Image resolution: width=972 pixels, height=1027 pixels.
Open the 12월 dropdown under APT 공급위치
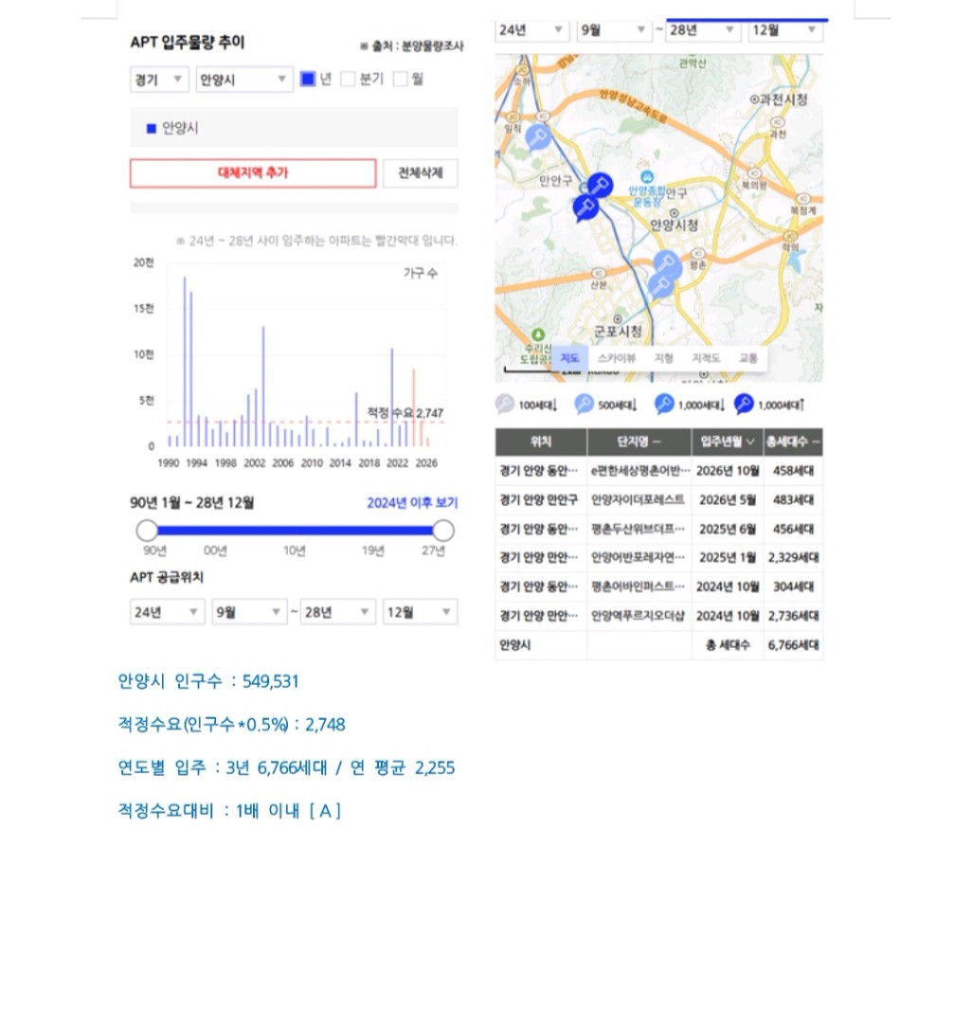pos(421,612)
